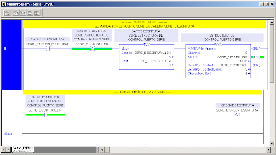
Task: Click the routine icon in the title bar
Action: click(4, 4)
